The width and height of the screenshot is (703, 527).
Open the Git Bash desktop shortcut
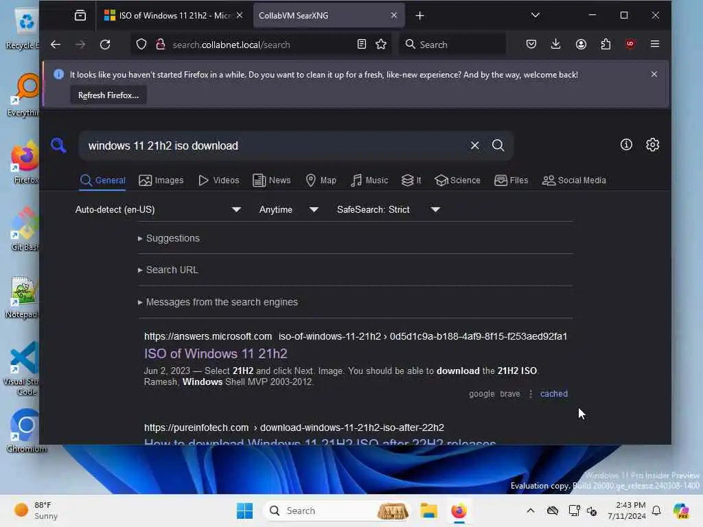24,229
